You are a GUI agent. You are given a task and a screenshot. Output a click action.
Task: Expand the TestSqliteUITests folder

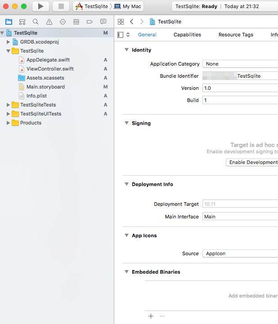[x=8, y=114]
